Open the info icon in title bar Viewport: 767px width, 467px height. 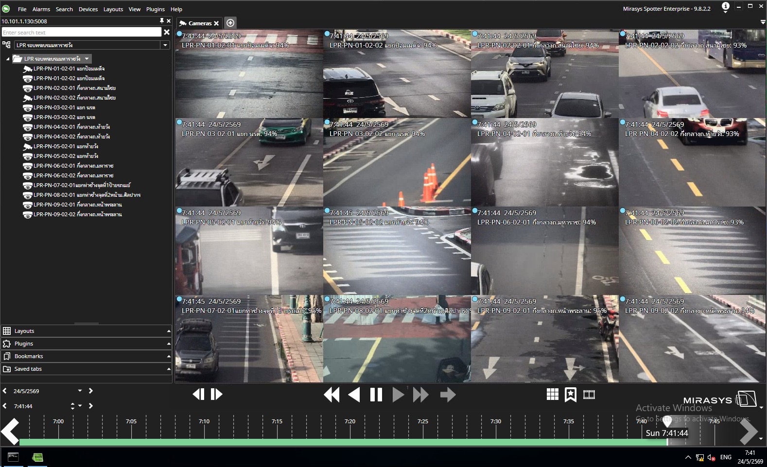click(725, 6)
